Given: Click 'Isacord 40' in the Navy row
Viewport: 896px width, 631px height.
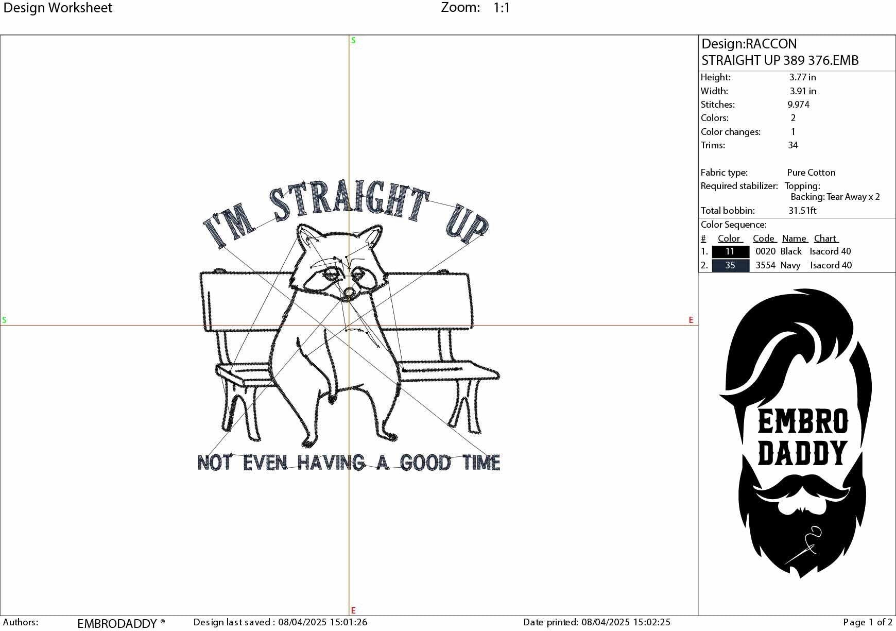Looking at the screenshot, I should click(x=831, y=265).
